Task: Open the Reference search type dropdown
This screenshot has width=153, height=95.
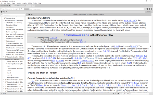Action: [x=27, y=9]
